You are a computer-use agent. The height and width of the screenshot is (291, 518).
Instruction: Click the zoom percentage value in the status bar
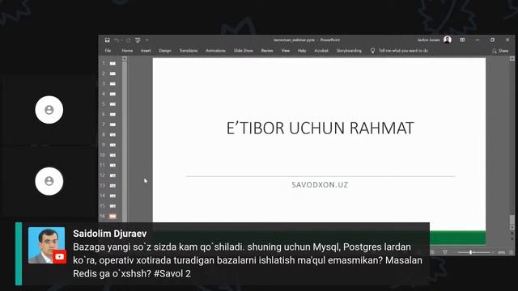pyautogui.click(x=502, y=252)
